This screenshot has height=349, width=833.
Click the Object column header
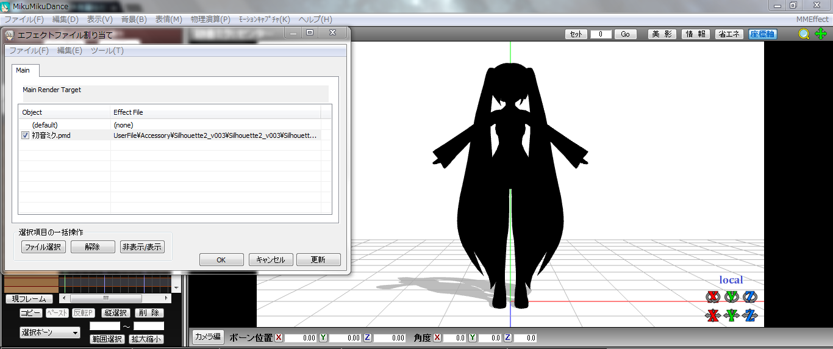click(65, 112)
